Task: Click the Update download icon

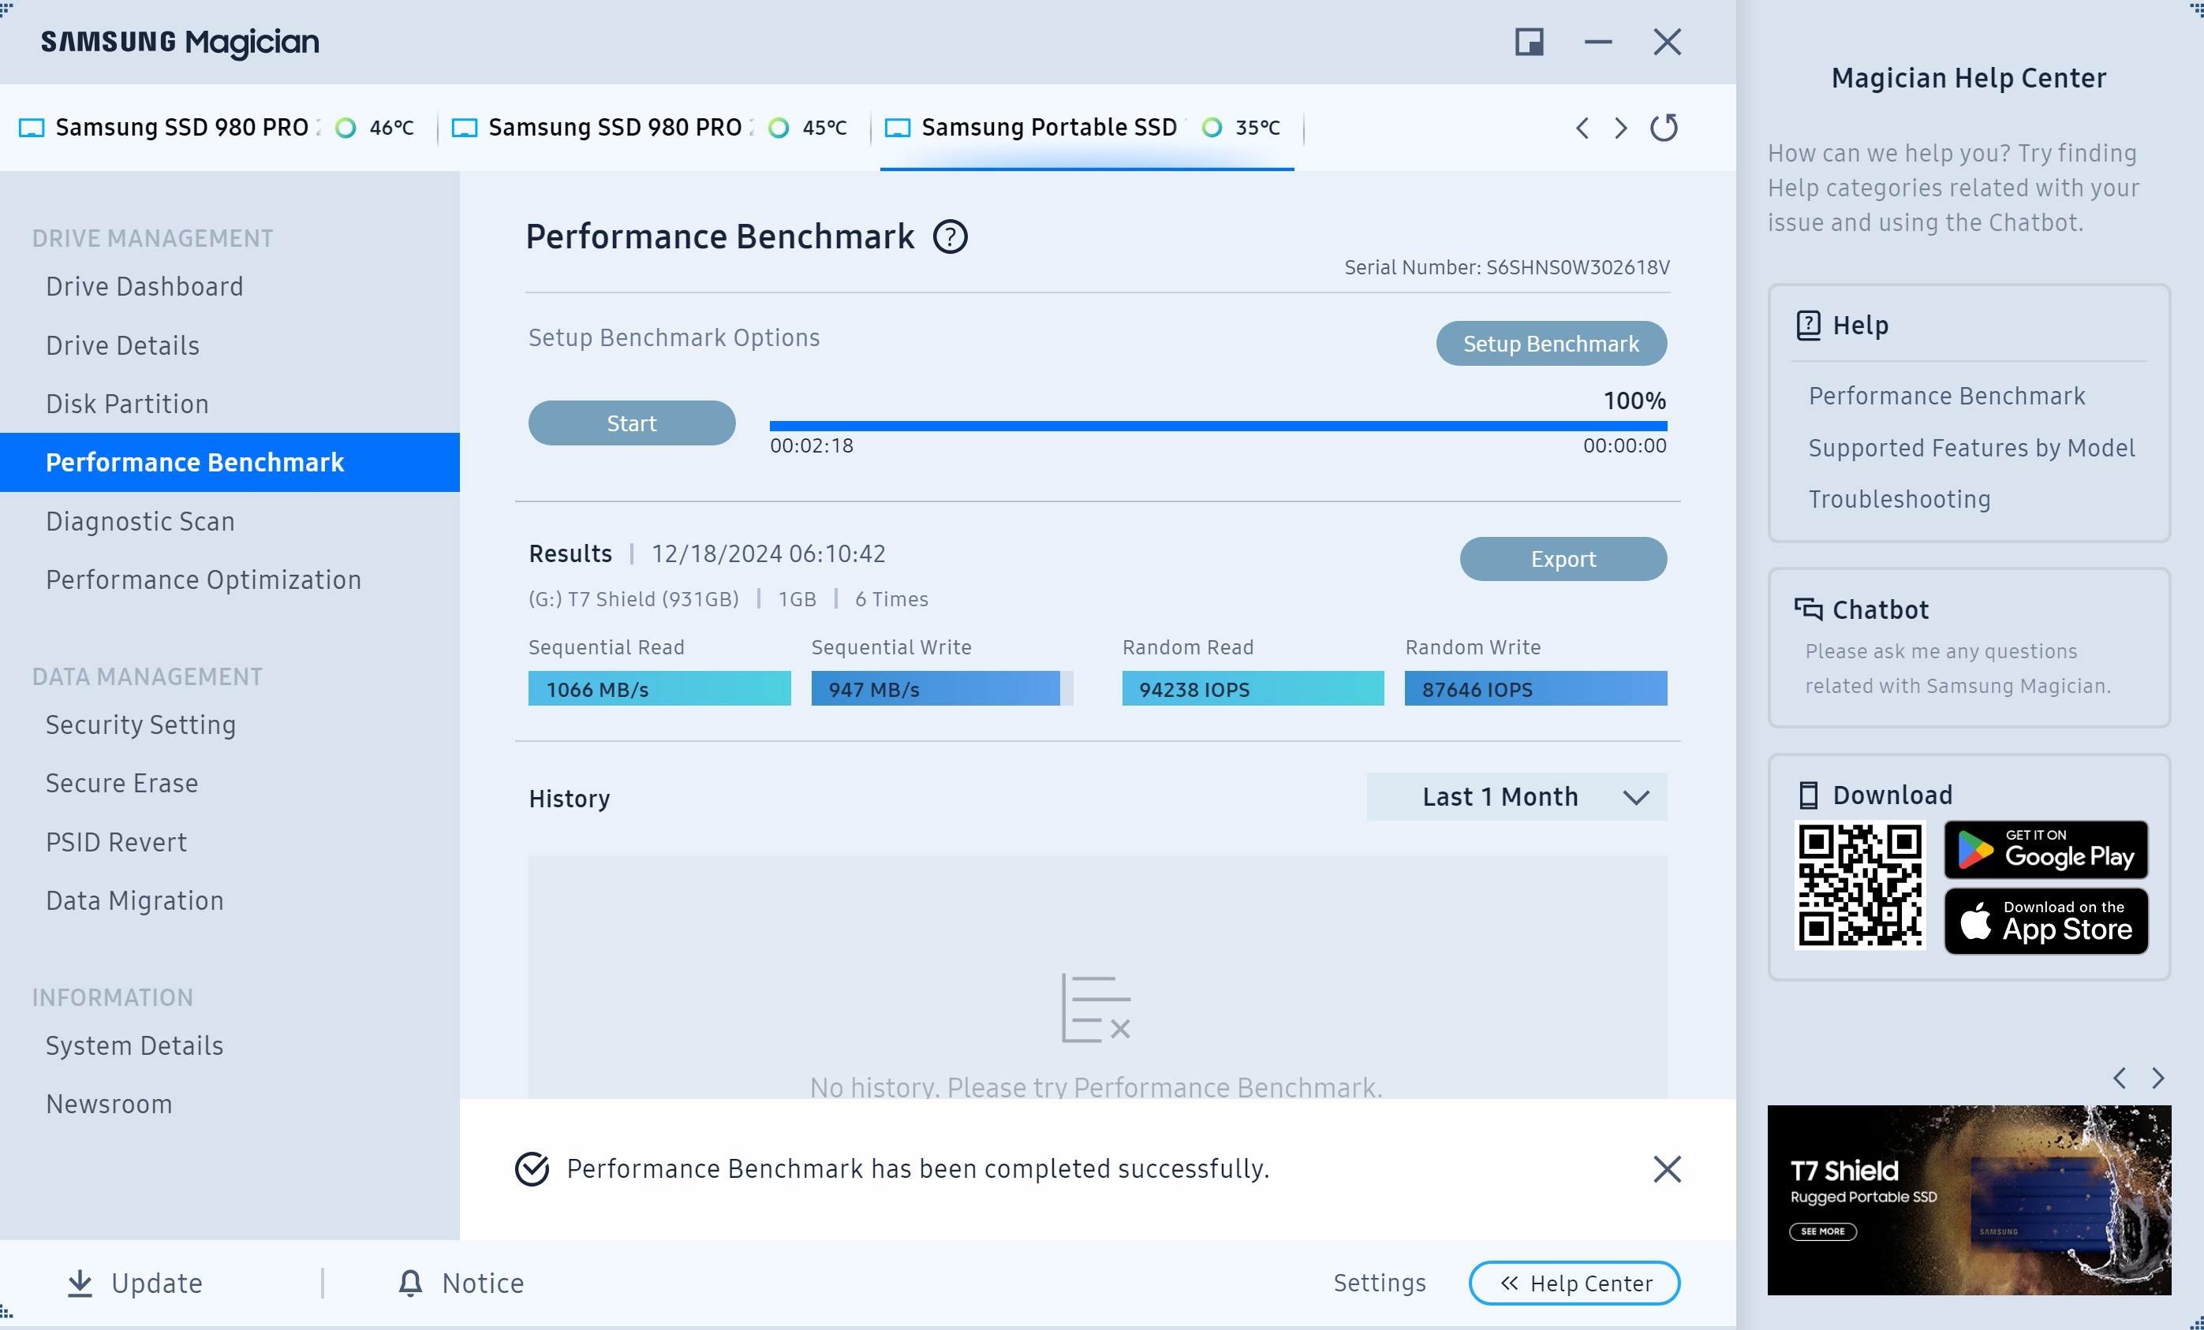Action: (x=80, y=1283)
